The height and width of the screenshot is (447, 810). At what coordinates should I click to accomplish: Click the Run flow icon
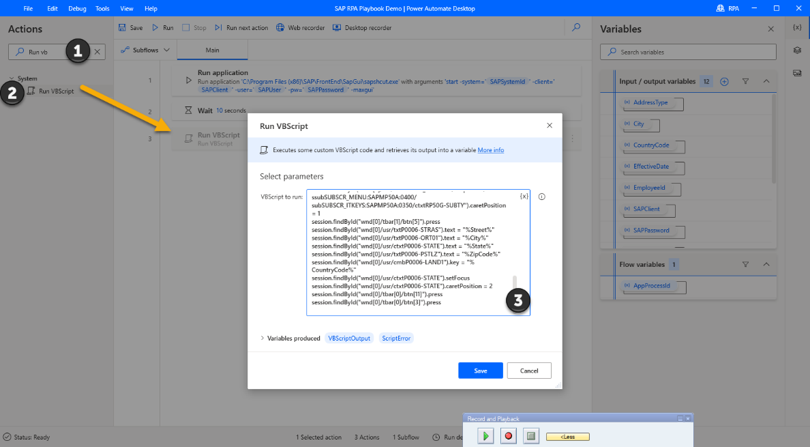coord(164,27)
